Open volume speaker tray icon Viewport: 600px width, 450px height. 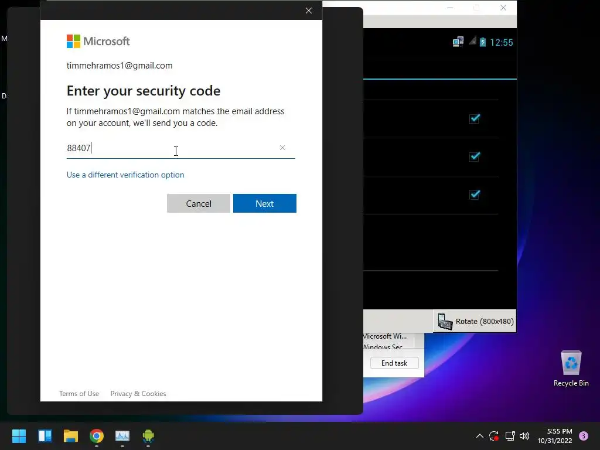pos(524,436)
